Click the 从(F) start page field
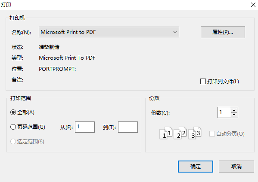 click(85, 127)
